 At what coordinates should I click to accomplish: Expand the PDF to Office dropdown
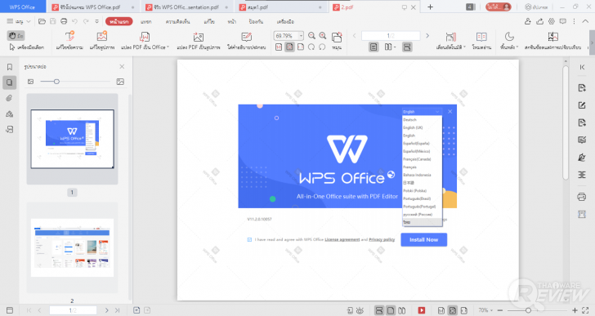point(168,47)
